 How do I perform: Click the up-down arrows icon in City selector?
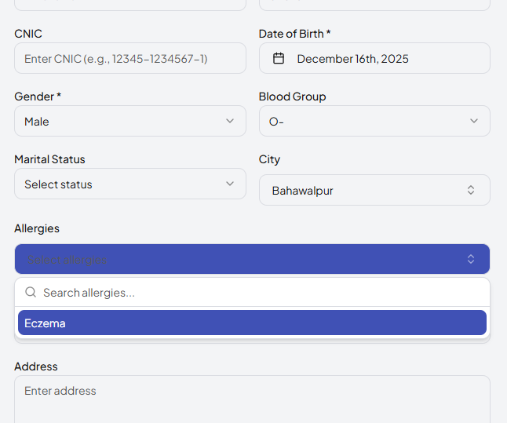click(471, 190)
